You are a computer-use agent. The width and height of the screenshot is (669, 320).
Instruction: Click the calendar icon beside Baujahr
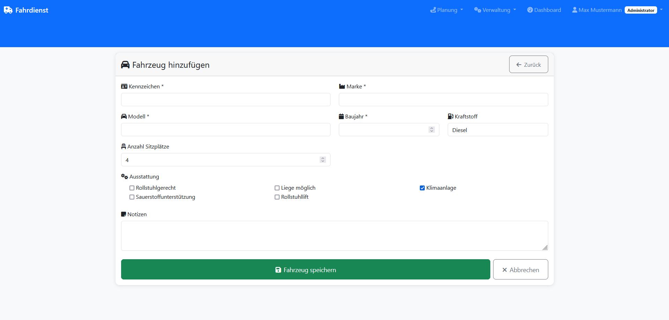click(341, 116)
